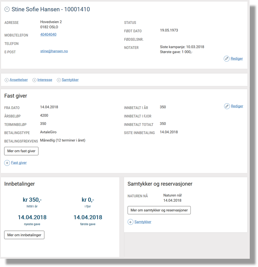This screenshot has height=267, width=258.
Task: Click Mer om fast giver button
Action: [x=21, y=151]
